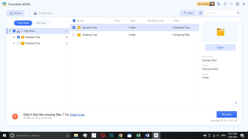Sort by the Size column header
This screenshot has width=248, height=139.
(x=117, y=21)
